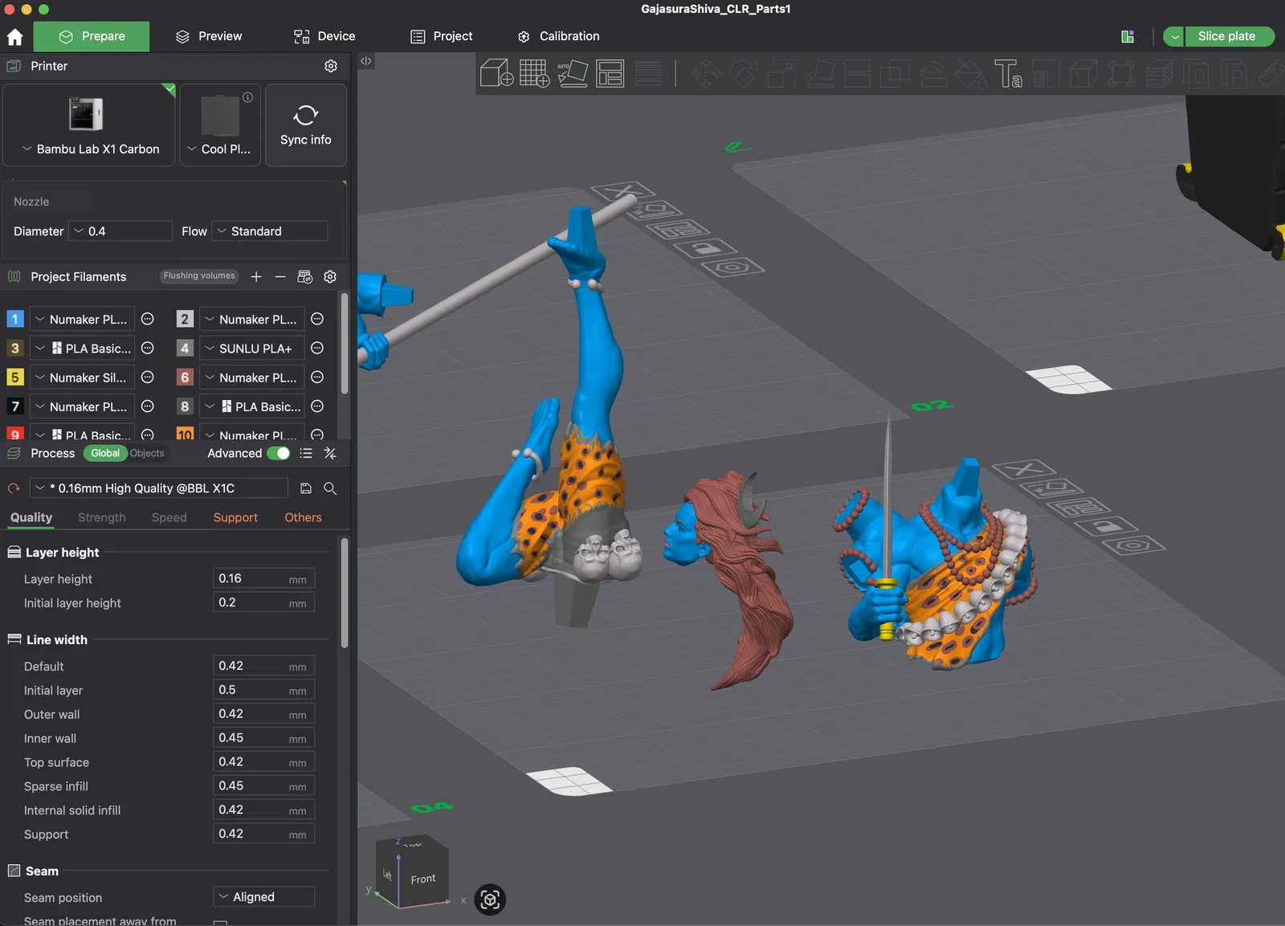
Task: Reset modified process preset changes
Action: [14, 488]
